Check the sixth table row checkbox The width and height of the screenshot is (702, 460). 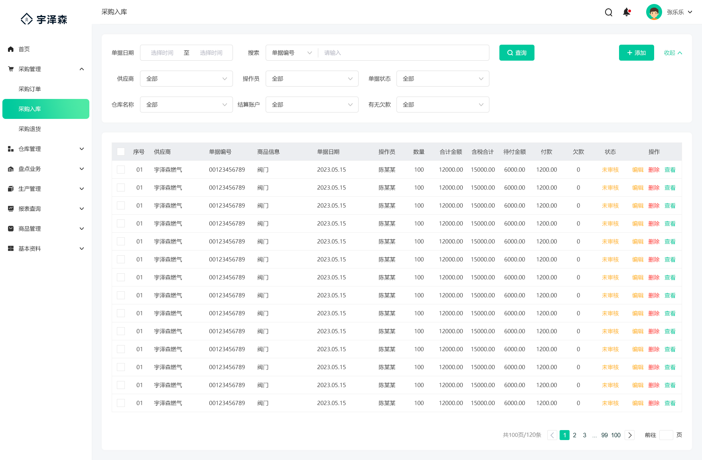point(121,259)
